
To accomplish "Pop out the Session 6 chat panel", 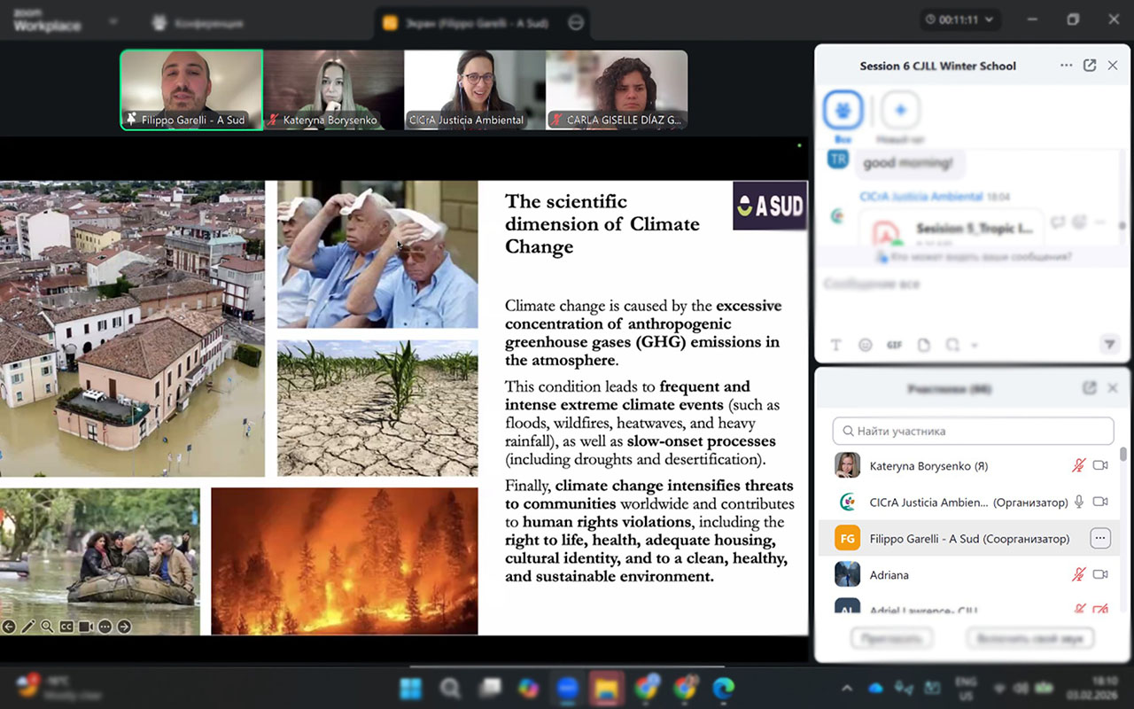I will point(1090,66).
